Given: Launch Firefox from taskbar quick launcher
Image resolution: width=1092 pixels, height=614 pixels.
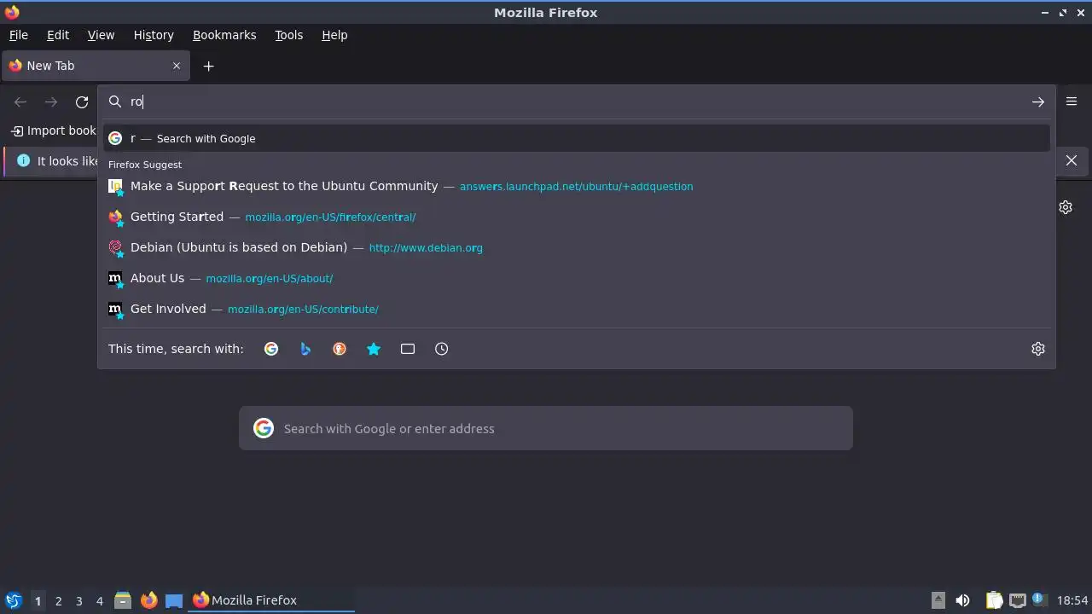Looking at the screenshot, I should point(148,600).
